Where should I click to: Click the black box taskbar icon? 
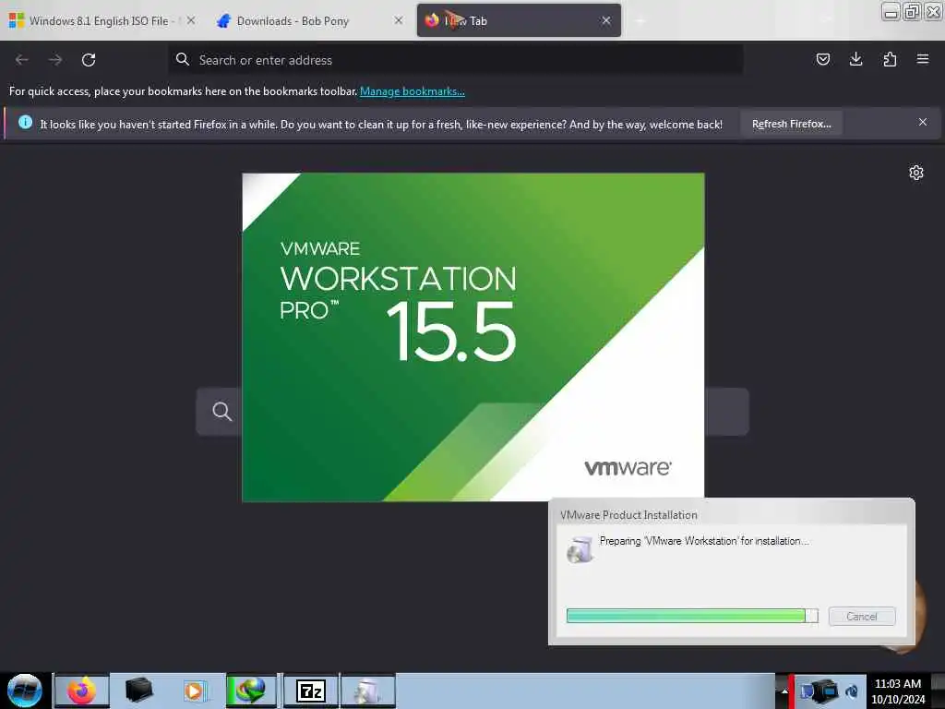pos(138,691)
